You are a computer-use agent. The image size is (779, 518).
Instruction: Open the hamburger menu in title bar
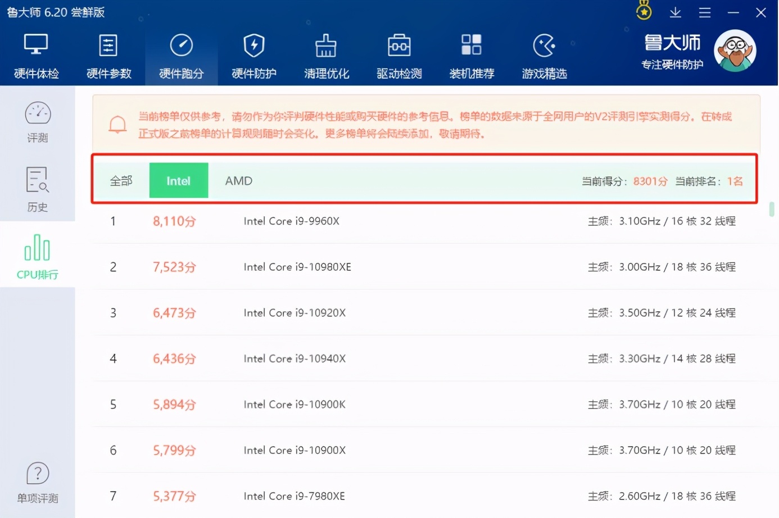point(704,11)
